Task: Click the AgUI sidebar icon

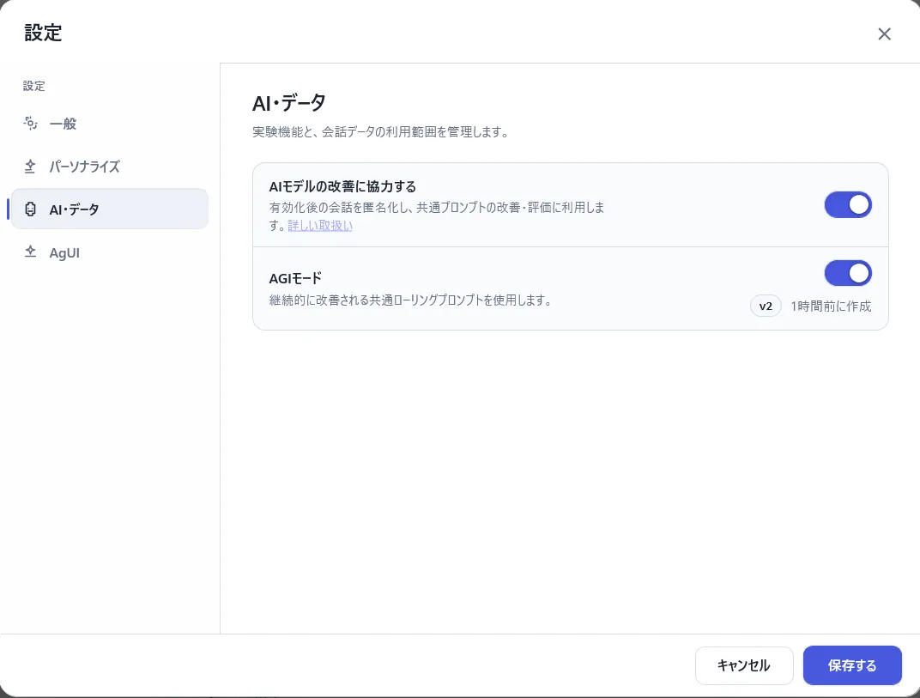Action: click(x=31, y=252)
